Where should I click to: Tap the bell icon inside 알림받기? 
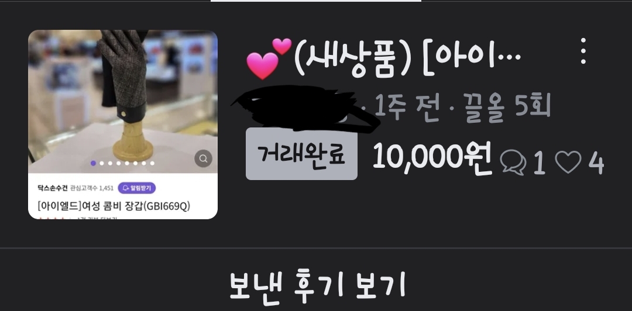coord(125,188)
